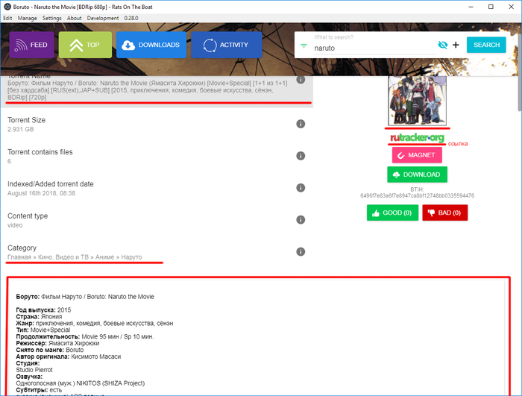The width and height of the screenshot is (522, 396).
Task: Click the search field containing naruto
Action: 373,48
